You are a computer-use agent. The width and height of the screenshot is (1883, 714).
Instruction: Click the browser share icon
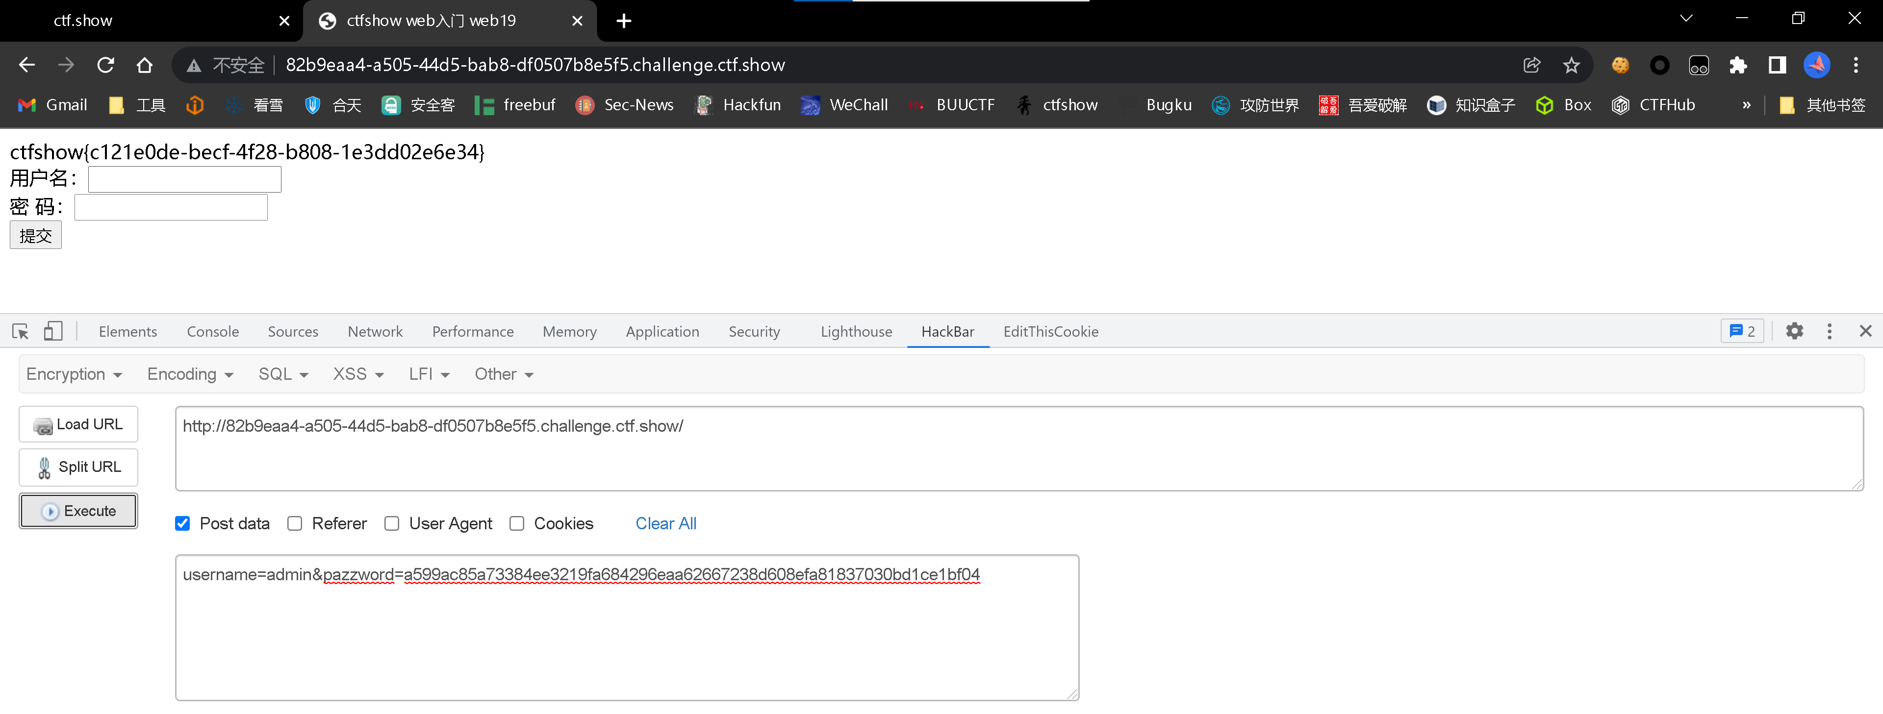1532,65
